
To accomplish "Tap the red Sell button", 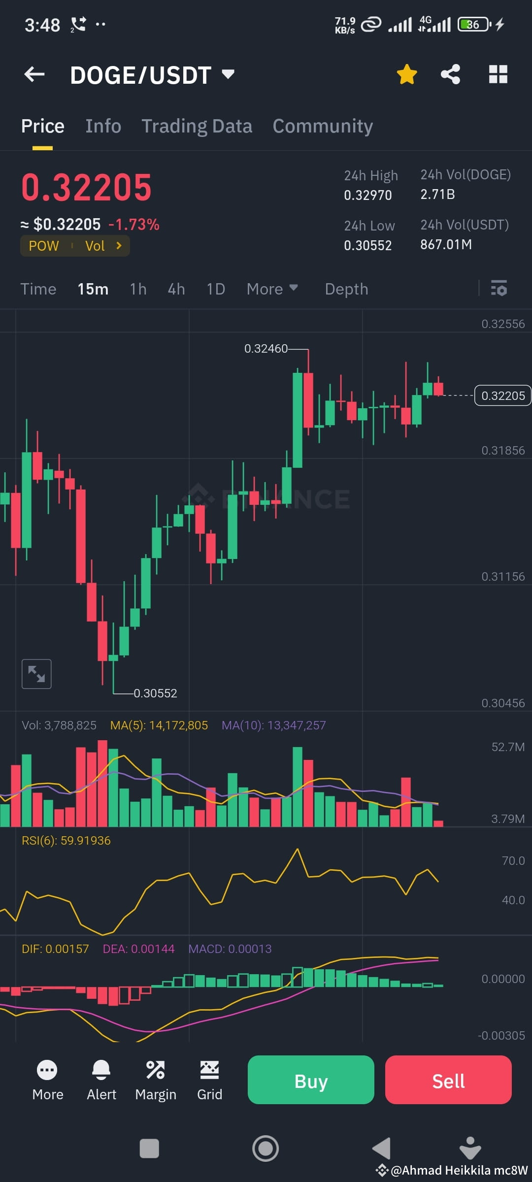I will coord(448,1080).
